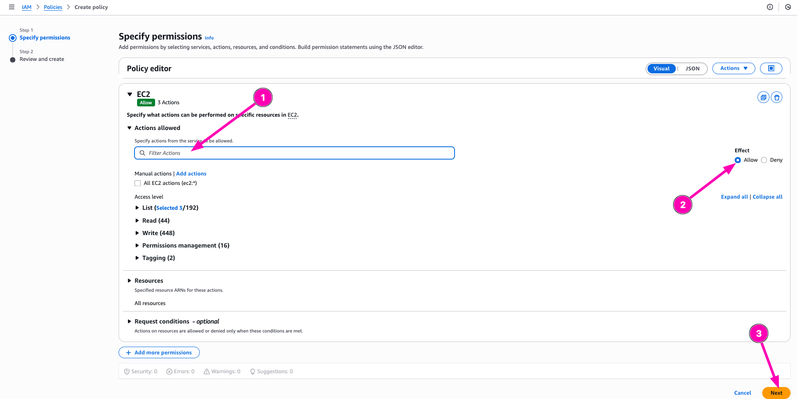This screenshot has height=399, width=797.
Task: Click the Add more permissions button
Action: click(x=159, y=353)
